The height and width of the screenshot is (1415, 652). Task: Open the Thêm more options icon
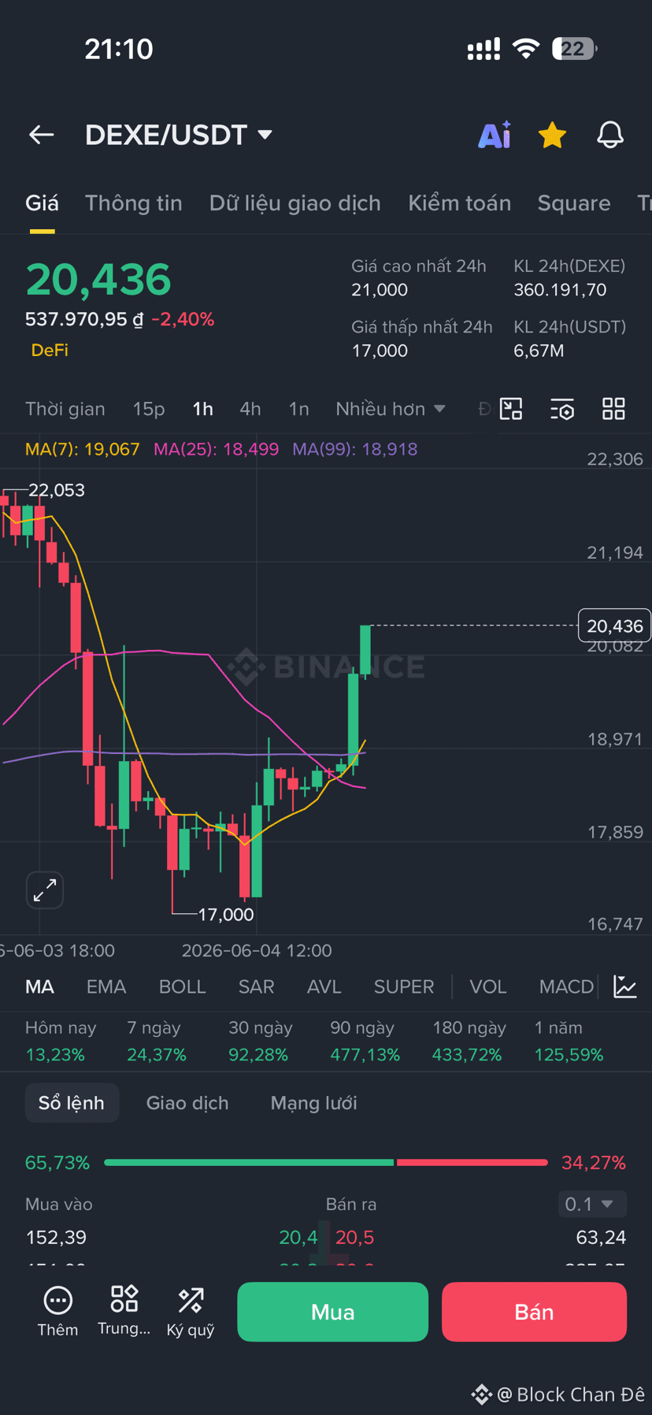(57, 1312)
